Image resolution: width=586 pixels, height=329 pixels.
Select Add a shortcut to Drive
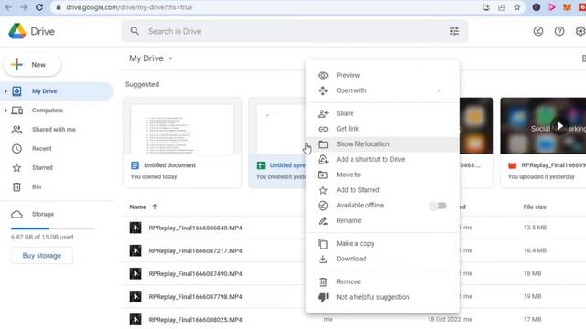[383, 159]
